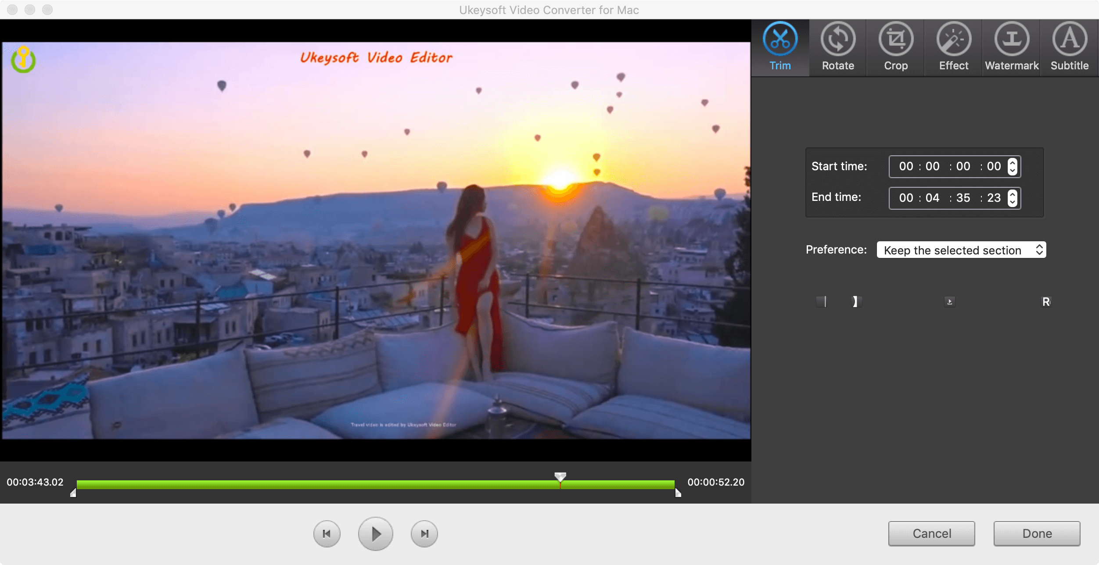Select the Subtitle tool

pos(1069,46)
